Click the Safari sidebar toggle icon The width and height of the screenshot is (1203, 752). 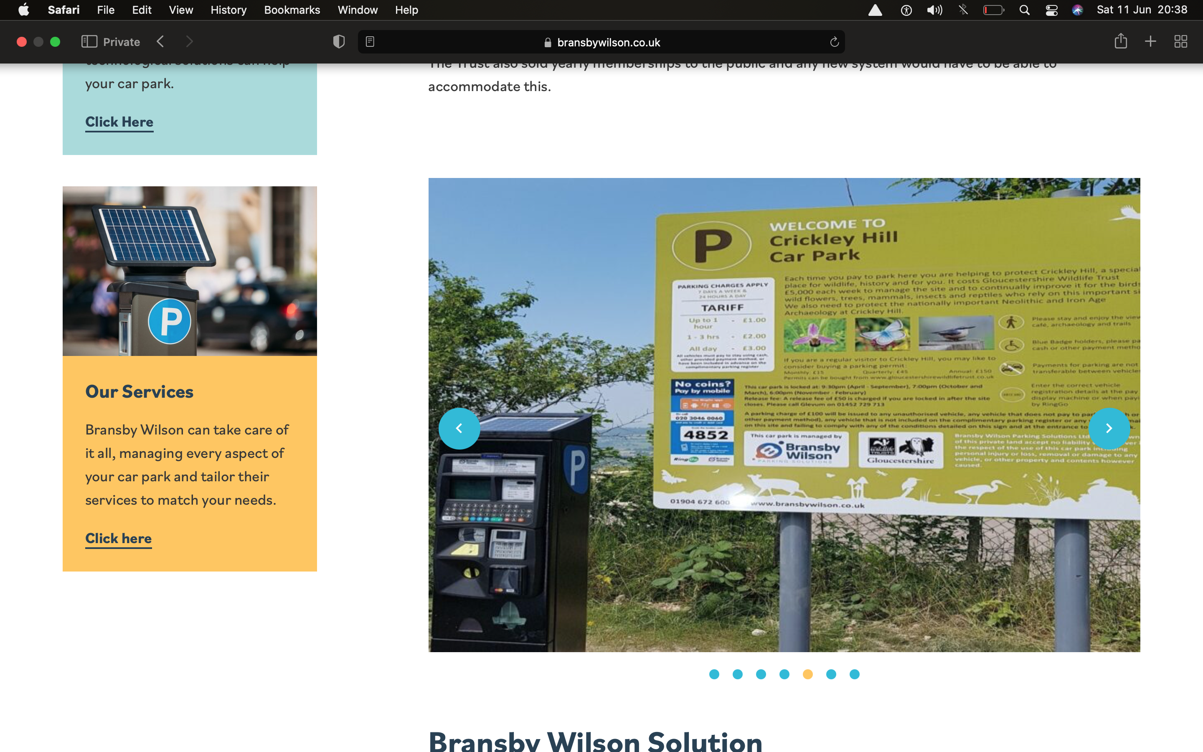pos(89,42)
